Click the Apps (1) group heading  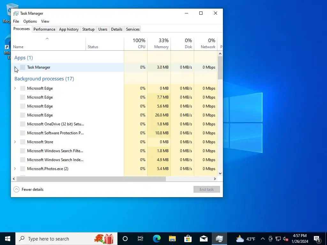[x=24, y=58]
